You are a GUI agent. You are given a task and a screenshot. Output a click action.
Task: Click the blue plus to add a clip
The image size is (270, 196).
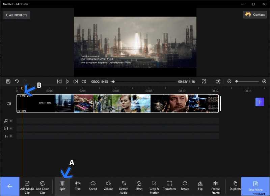[x=260, y=102]
